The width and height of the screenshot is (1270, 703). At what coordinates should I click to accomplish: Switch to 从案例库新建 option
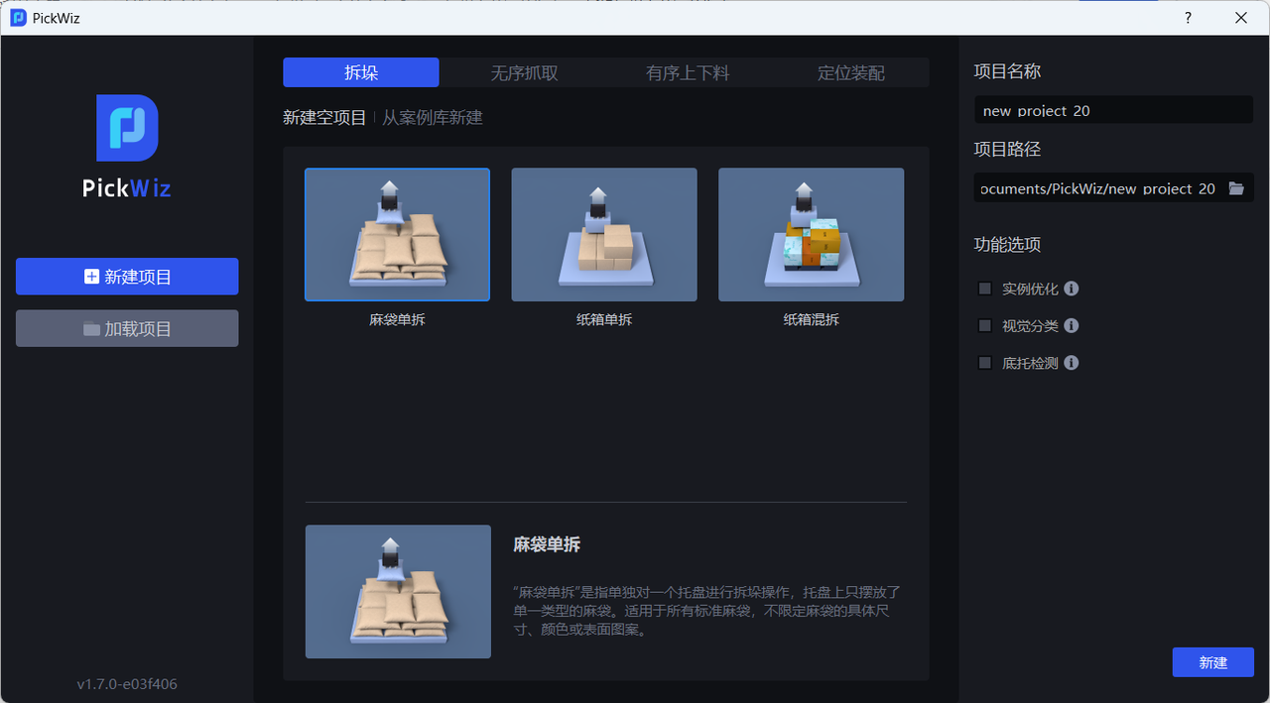click(x=433, y=117)
